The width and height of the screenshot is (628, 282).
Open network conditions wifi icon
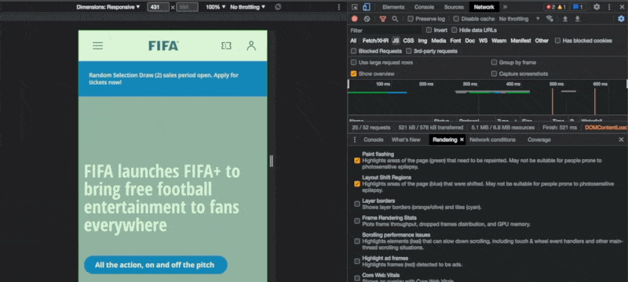click(549, 19)
